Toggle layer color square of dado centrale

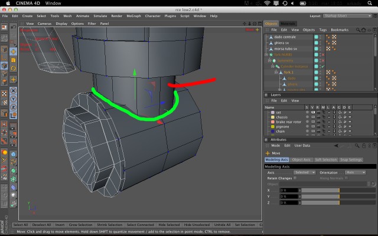pos(316,37)
